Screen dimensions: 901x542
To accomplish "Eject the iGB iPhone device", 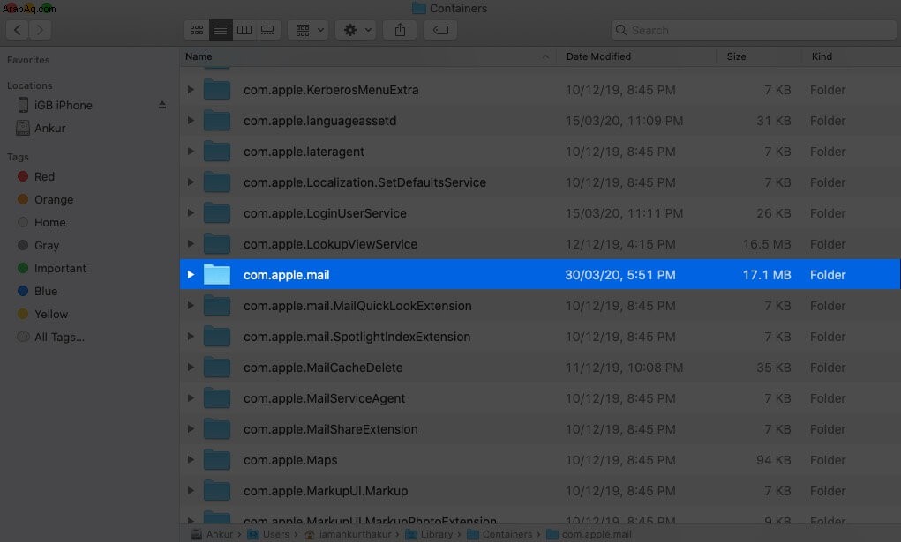I will (x=162, y=105).
